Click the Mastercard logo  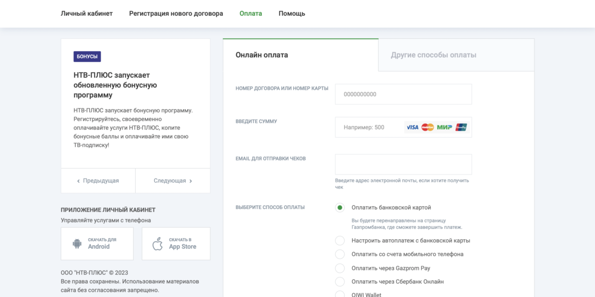428,127
